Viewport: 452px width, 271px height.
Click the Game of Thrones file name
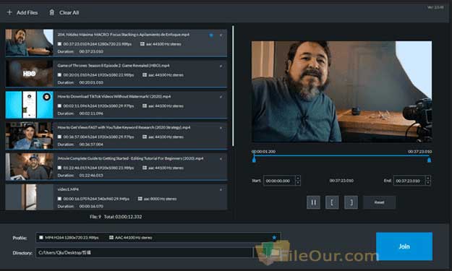click(x=114, y=66)
